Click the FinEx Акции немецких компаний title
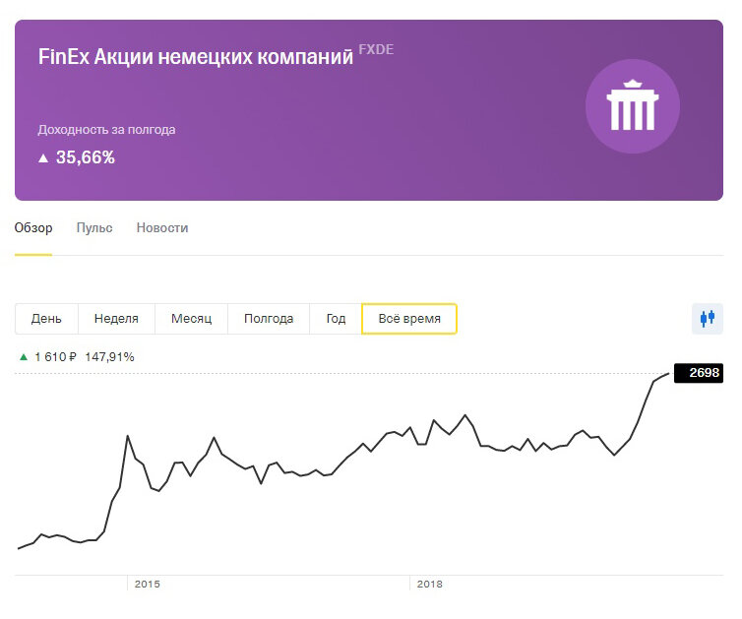Viewport: 742px width, 619px height. click(x=195, y=57)
